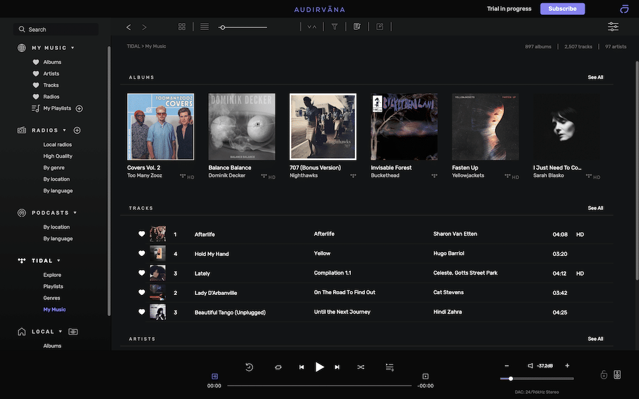Click the purple icon above 00:00
The width and height of the screenshot is (639, 399).
[x=214, y=376]
